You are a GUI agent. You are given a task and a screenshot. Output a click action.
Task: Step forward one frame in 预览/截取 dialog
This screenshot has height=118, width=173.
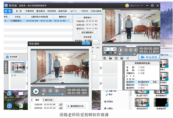coord(57,91)
